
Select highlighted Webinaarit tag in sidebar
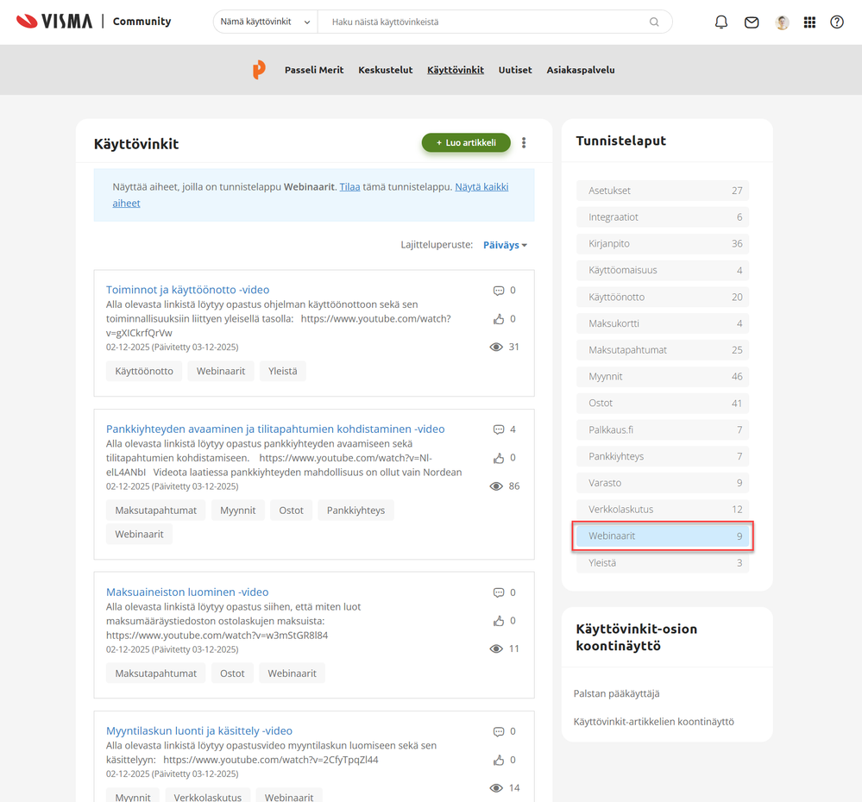pos(663,536)
